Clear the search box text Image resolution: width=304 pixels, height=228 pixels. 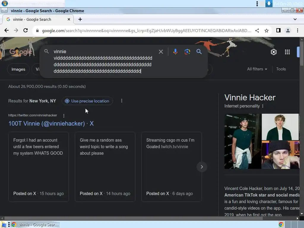pos(161,52)
